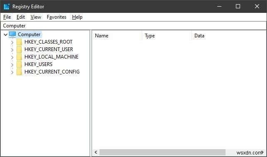Click the HKEY_CLASSES_ROOT folder icon
Screen dimensions: 267x157
coord(19,42)
